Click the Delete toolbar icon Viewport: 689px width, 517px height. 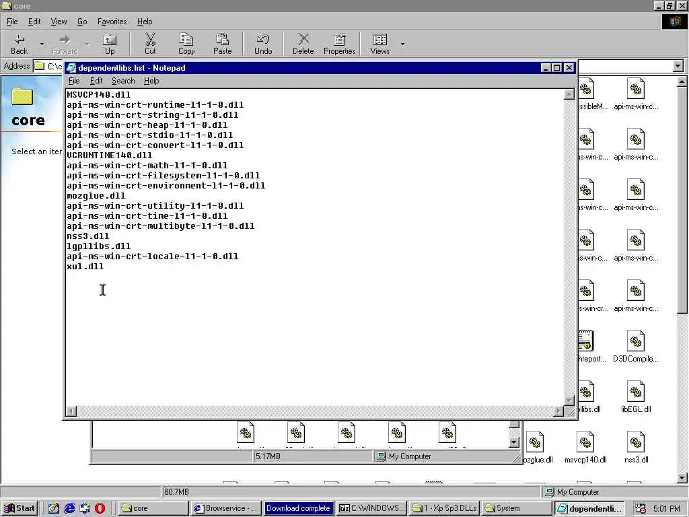[303, 44]
